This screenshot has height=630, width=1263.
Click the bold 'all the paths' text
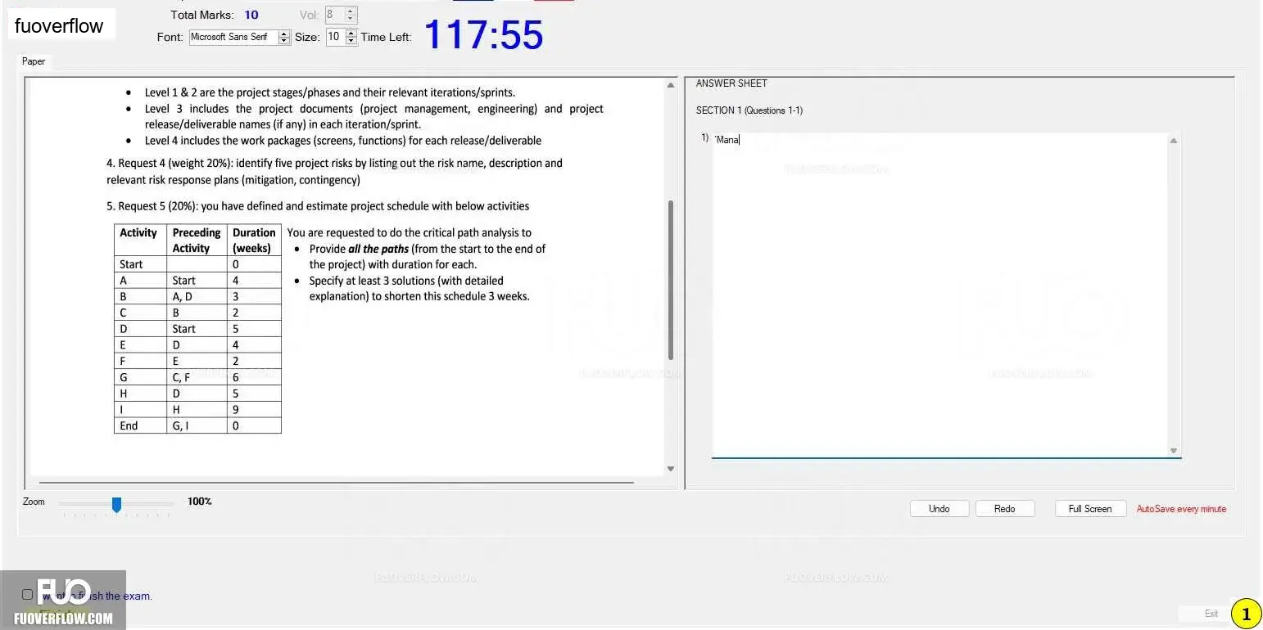tap(378, 249)
